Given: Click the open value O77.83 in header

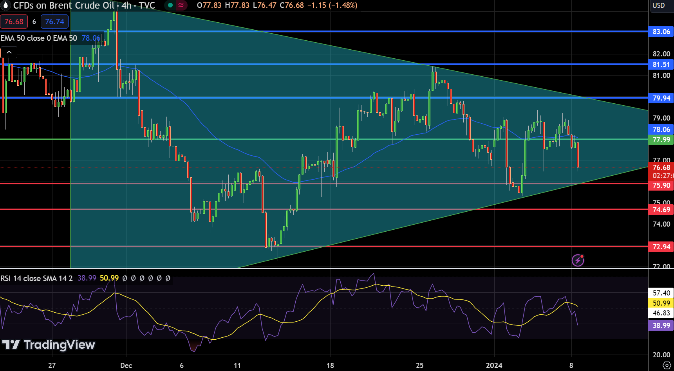Looking at the screenshot, I should pos(209,5).
